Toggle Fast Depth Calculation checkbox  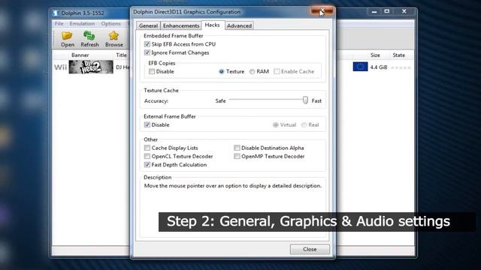(x=147, y=165)
